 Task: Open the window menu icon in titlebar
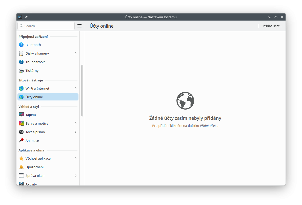(x=20, y=17)
